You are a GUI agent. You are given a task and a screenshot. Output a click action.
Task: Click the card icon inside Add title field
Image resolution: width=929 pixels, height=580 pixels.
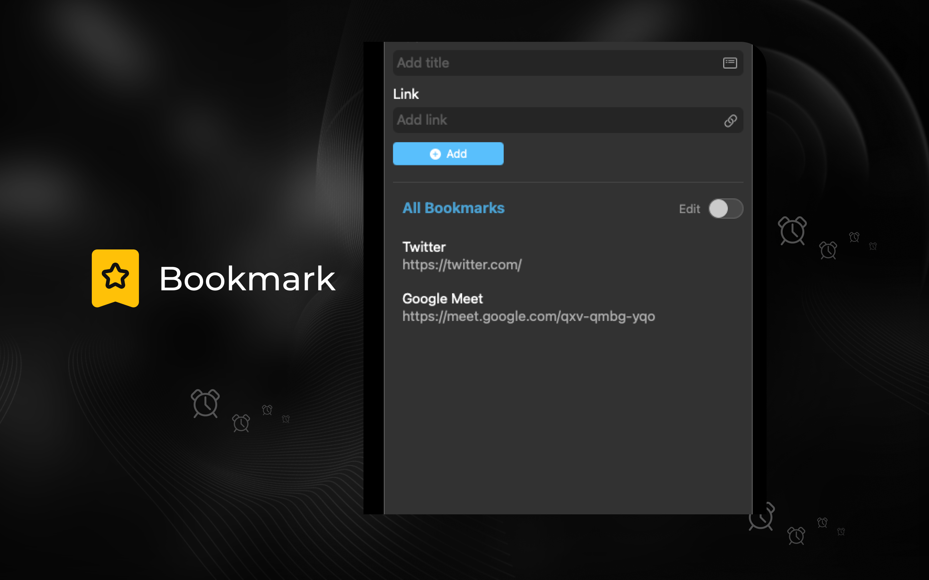click(x=730, y=63)
